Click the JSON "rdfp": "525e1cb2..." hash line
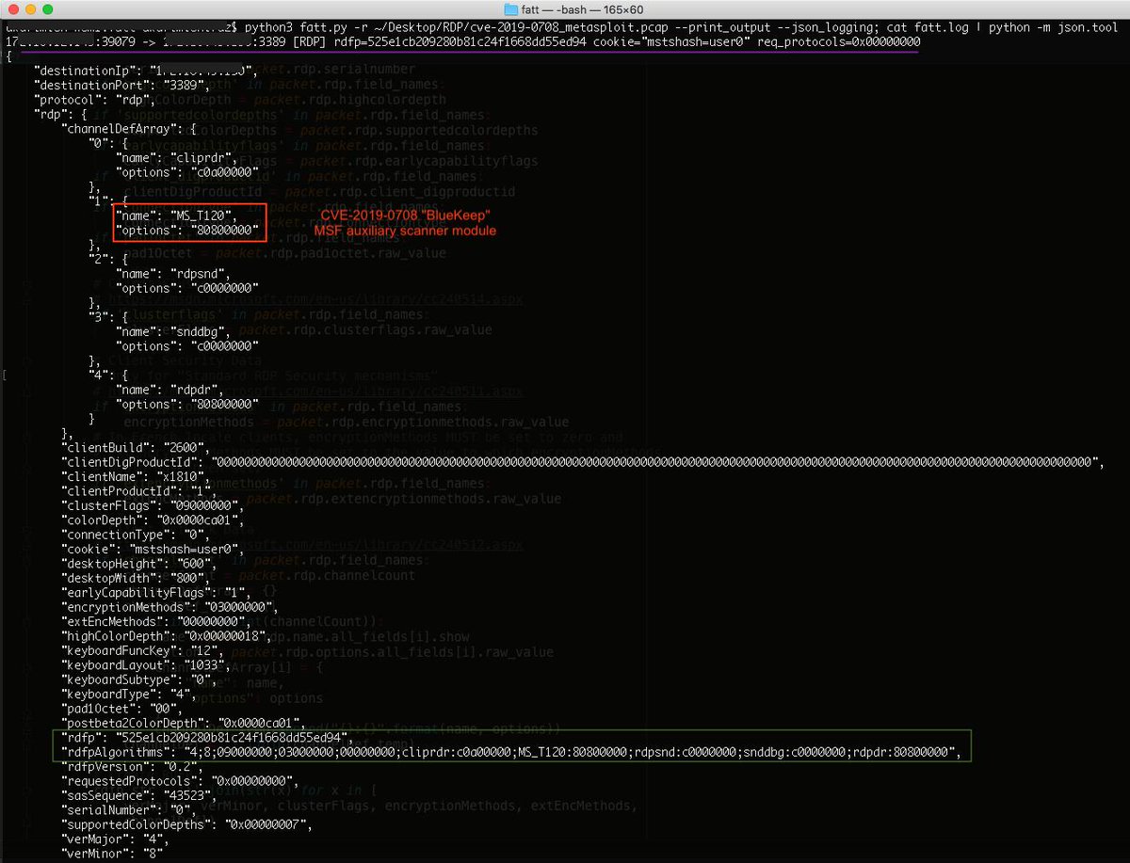The height and width of the screenshot is (863, 1130). pos(207,738)
